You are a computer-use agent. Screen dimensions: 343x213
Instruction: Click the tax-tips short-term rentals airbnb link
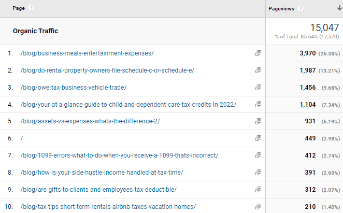point(108,207)
